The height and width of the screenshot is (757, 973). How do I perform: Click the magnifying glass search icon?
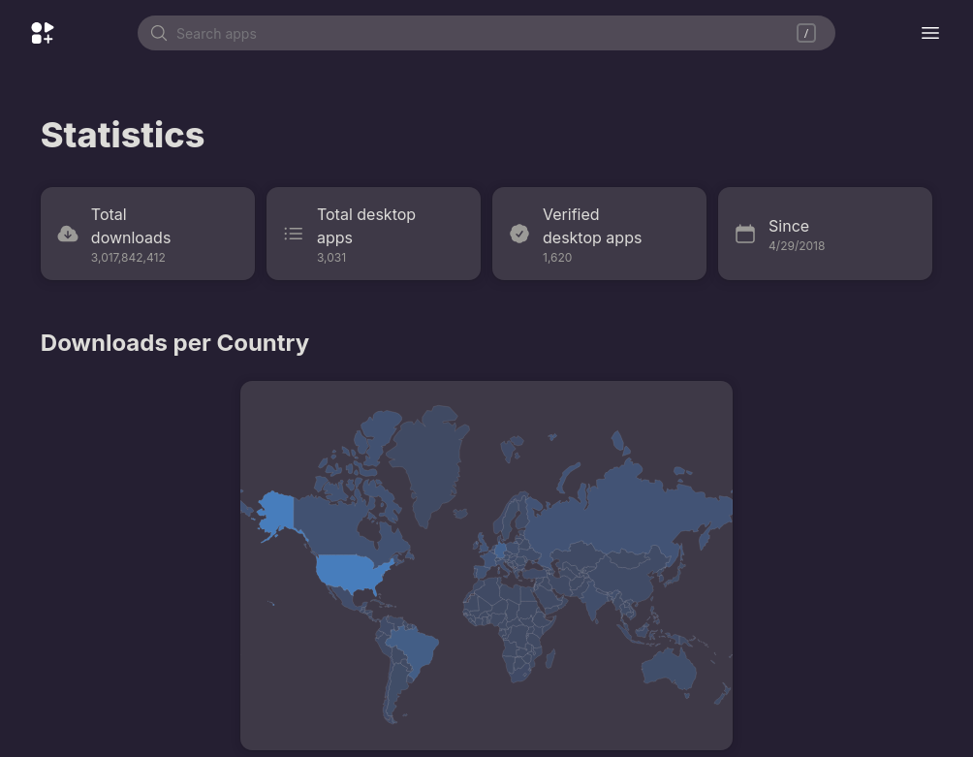coord(159,33)
